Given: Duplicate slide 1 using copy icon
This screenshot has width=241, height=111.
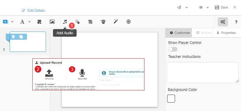Looking at the screenshot, I should (21, 37).
